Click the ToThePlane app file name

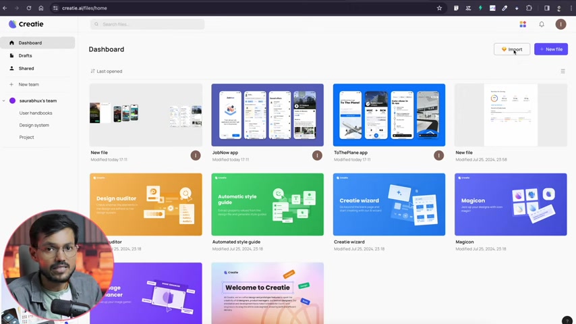pos(351,153)
